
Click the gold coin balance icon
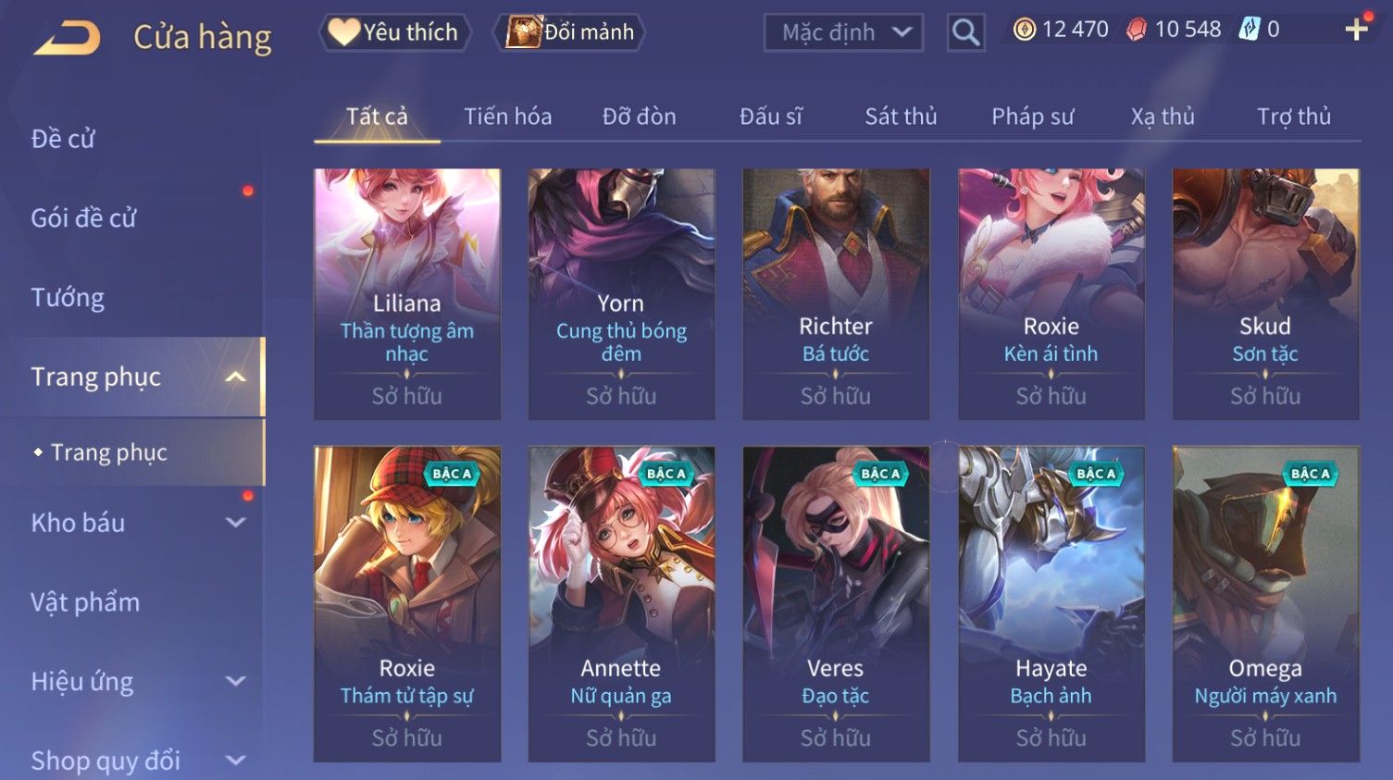click(1024, 30)
